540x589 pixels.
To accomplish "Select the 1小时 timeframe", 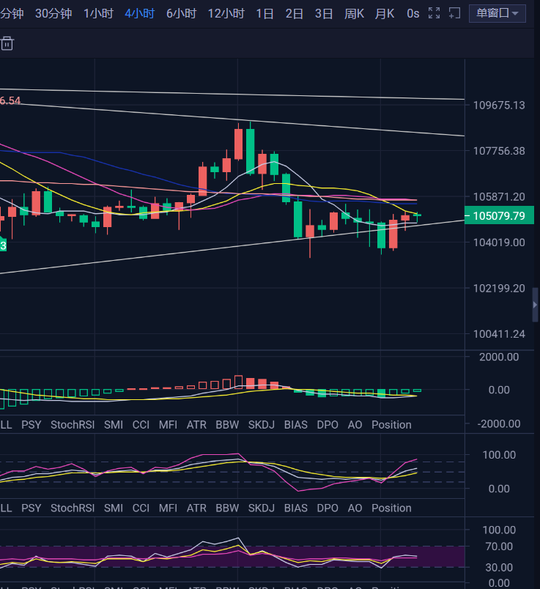I will [98, 13].
